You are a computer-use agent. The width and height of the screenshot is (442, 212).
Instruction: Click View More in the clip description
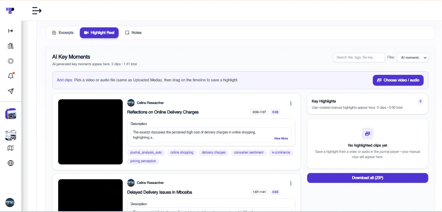point(281,139)
